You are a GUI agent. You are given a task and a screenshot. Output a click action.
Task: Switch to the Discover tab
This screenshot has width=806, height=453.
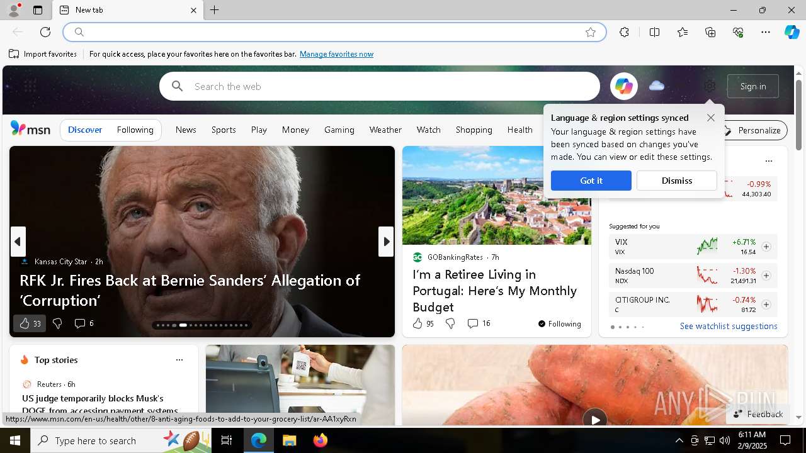click(x=85, y=130)
